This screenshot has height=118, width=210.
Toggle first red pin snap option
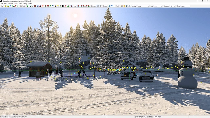(x=79, y=6)
